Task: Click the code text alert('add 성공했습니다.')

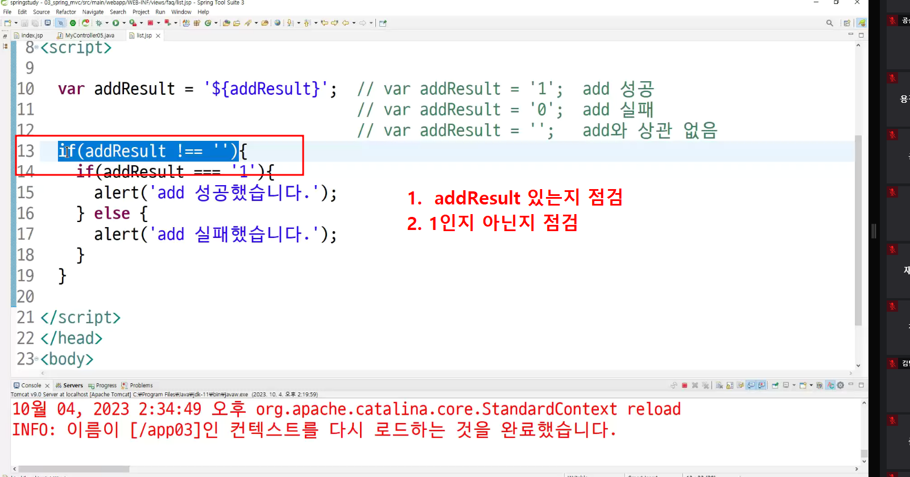Action: 216,193
